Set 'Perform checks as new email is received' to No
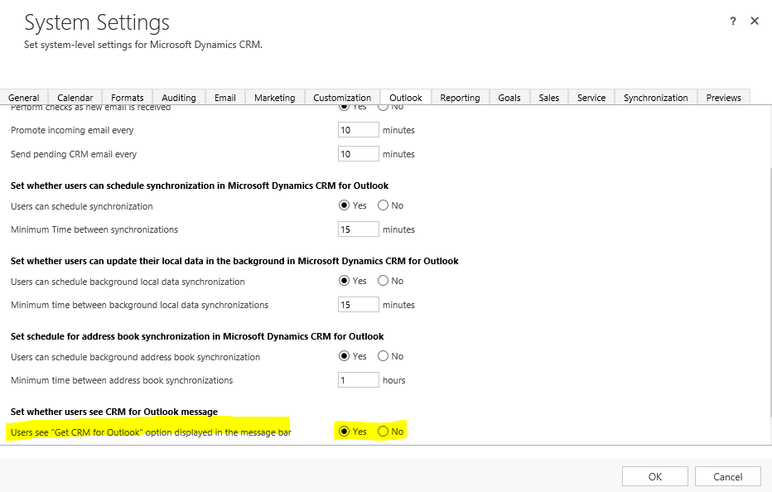The image size is (772, 492). click(x=383, y=105)
